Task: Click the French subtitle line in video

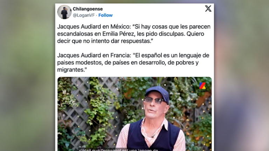Action: click(x=118, y=150)
